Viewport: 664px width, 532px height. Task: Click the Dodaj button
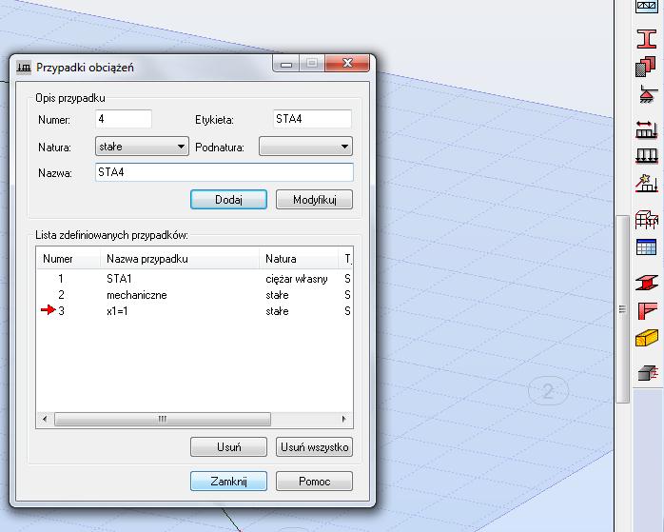click(x=228, y=200)
